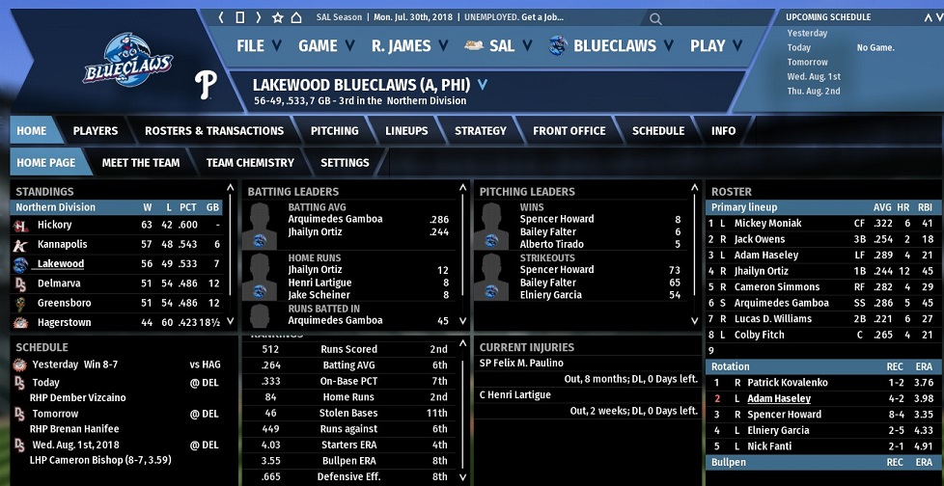Click the Phillies P logo
Screen dimensions: 944x486
[x=206, y=85]
